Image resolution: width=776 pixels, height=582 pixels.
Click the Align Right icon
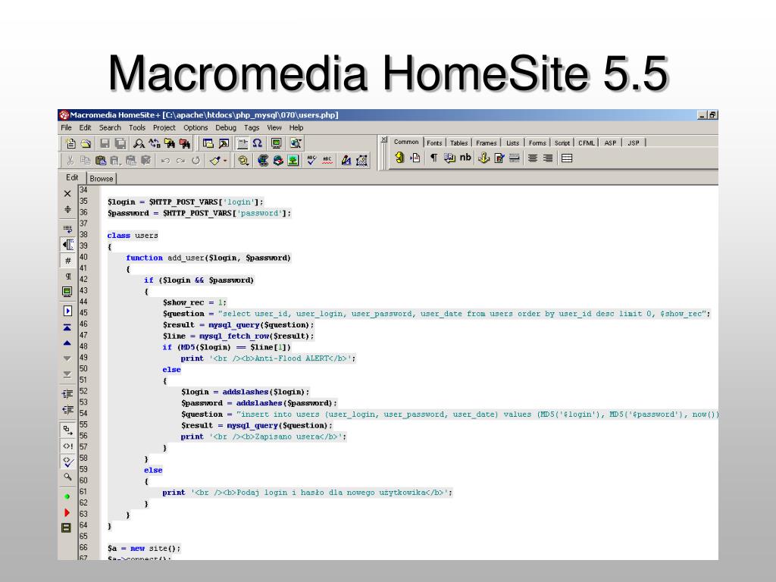click(548, 158)
